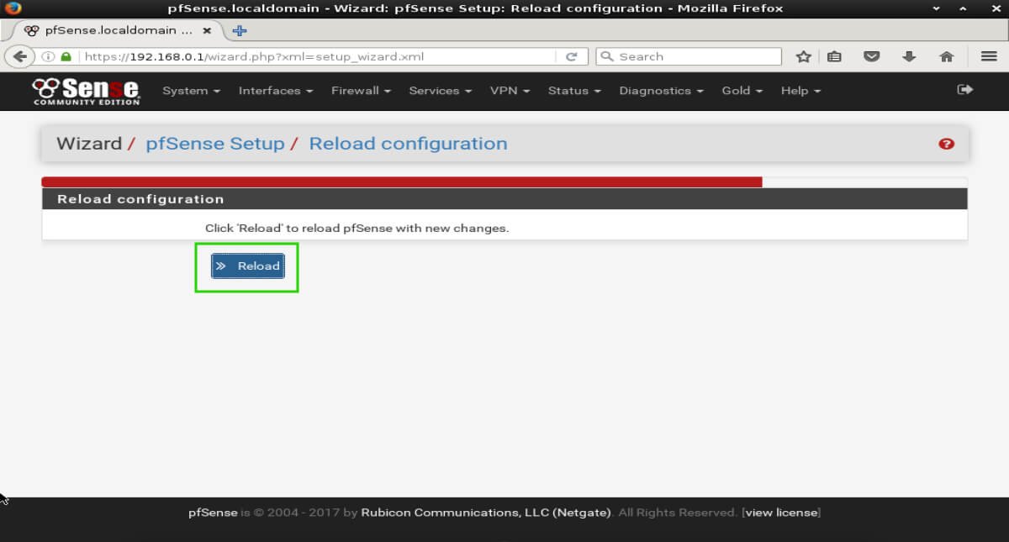Click the pfSense logout arrow icon
The height and width of the screenshot is (542, 1009).
964,90
